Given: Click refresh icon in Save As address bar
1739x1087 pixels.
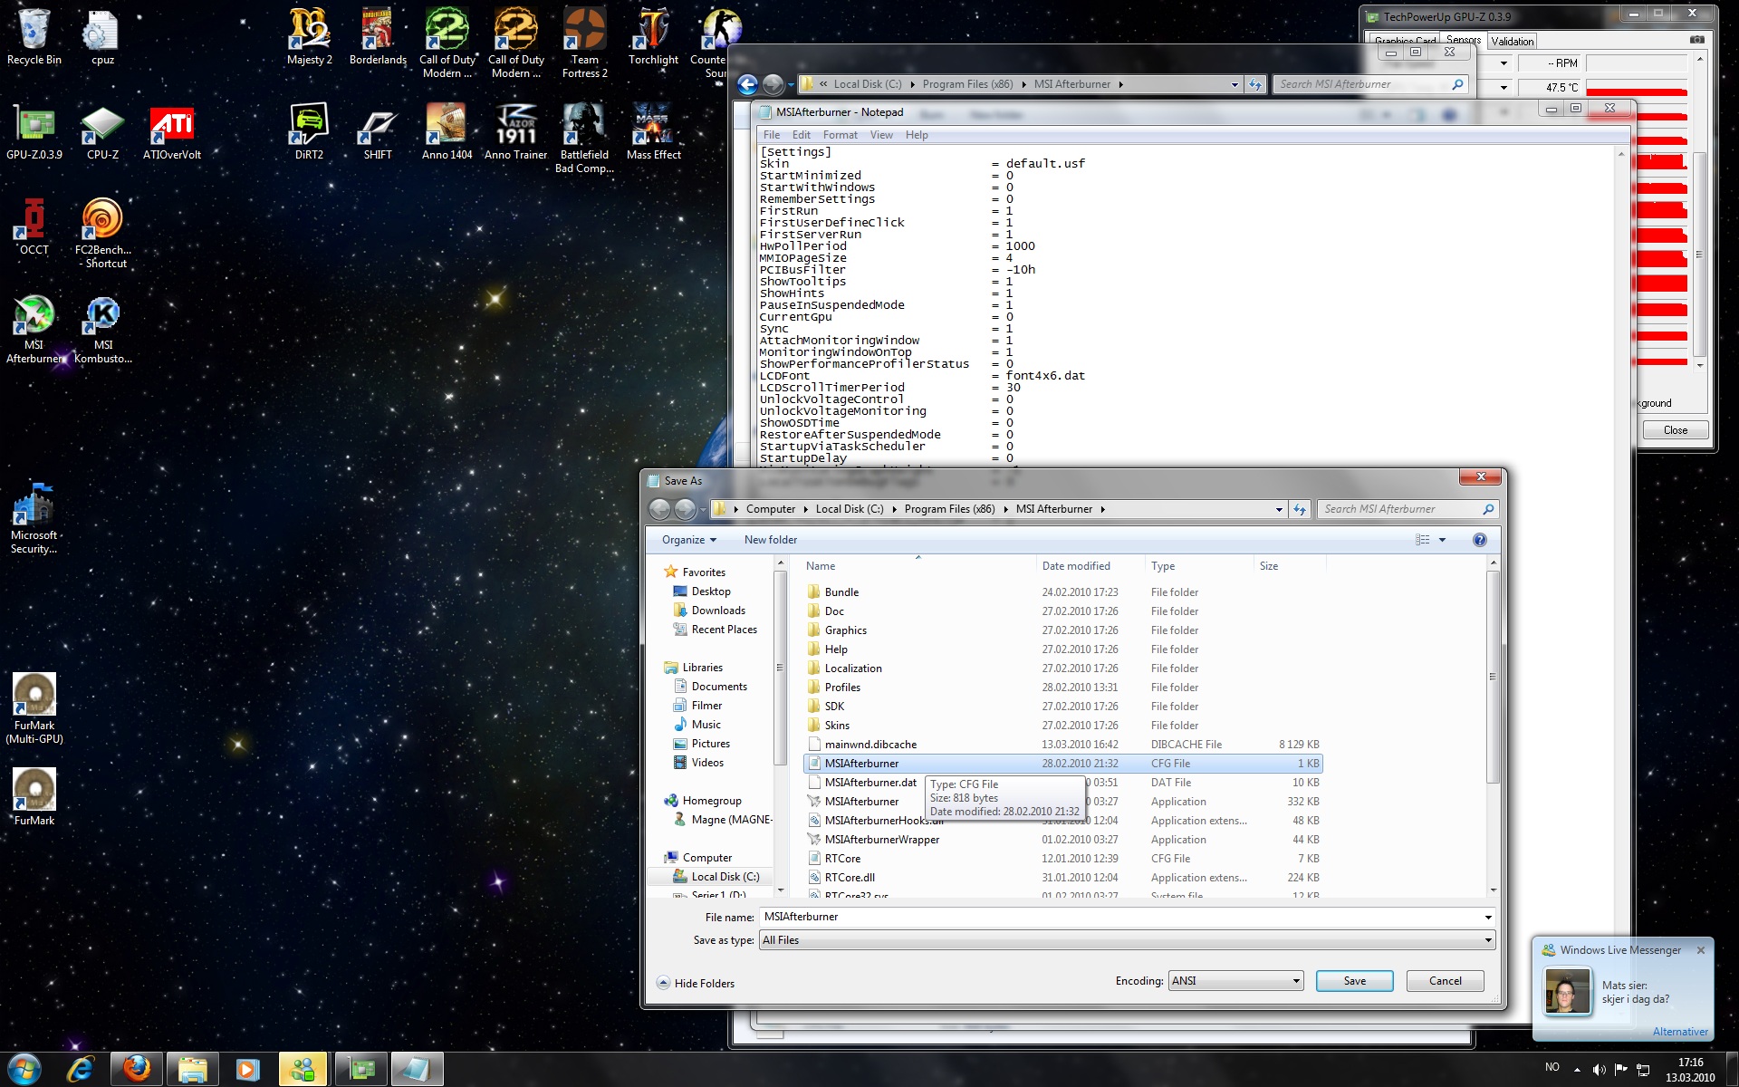Looking at the screenshot, I should 1300,509.
